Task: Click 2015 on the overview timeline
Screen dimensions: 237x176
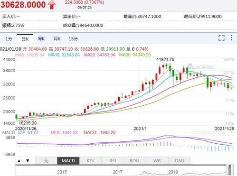Action: [62, 172]
